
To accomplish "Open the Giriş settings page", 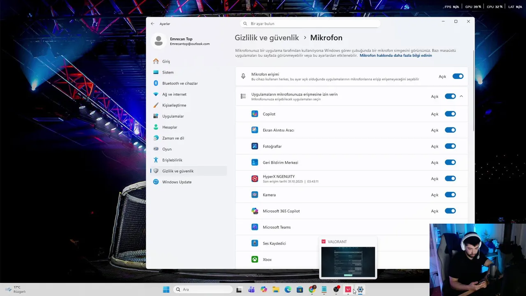I will [x=189, y=61].
